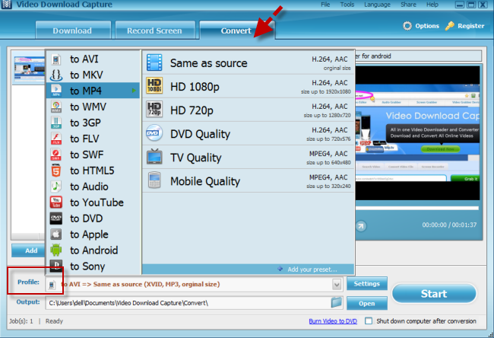Viewport: 494px width, 338px height.
Task: Open the Profile dropdown arrow
Action: pos(337,285)
